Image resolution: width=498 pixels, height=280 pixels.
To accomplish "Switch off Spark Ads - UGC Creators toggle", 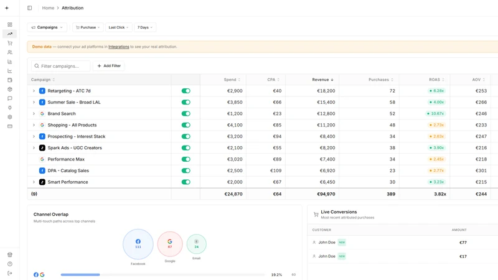I will 186,148.
